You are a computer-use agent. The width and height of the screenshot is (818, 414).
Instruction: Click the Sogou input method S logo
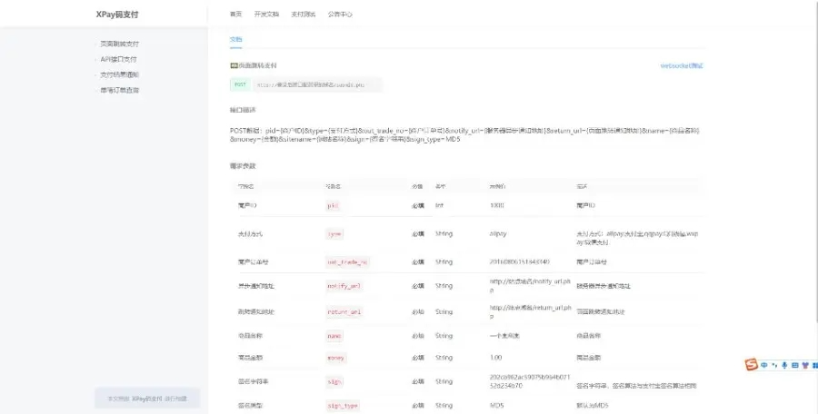(752, 365)
